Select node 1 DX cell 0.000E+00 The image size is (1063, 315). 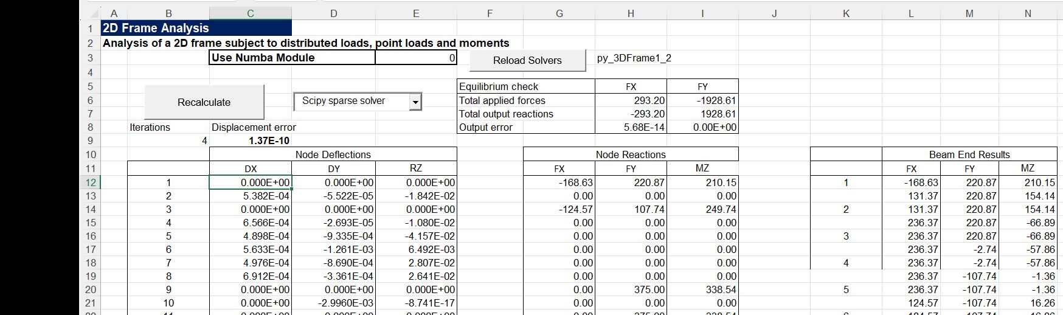250,182
